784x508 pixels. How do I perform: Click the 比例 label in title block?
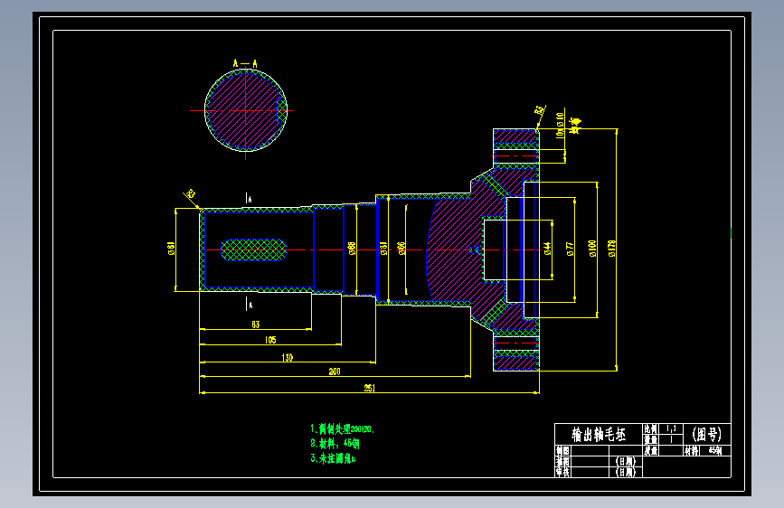click(650, 429)
